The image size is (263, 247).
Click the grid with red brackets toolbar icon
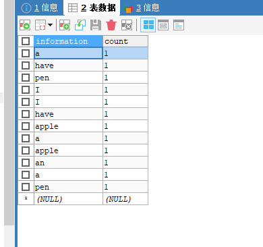pos(40,25)
